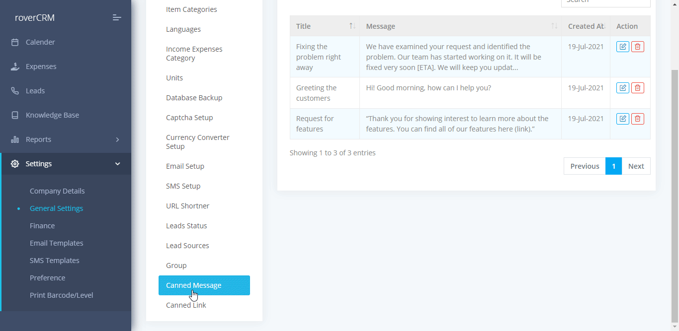The width and height of the screenshot is (679, 331).
Task: Select Email Setup in settings list
Action: (185, 166)
